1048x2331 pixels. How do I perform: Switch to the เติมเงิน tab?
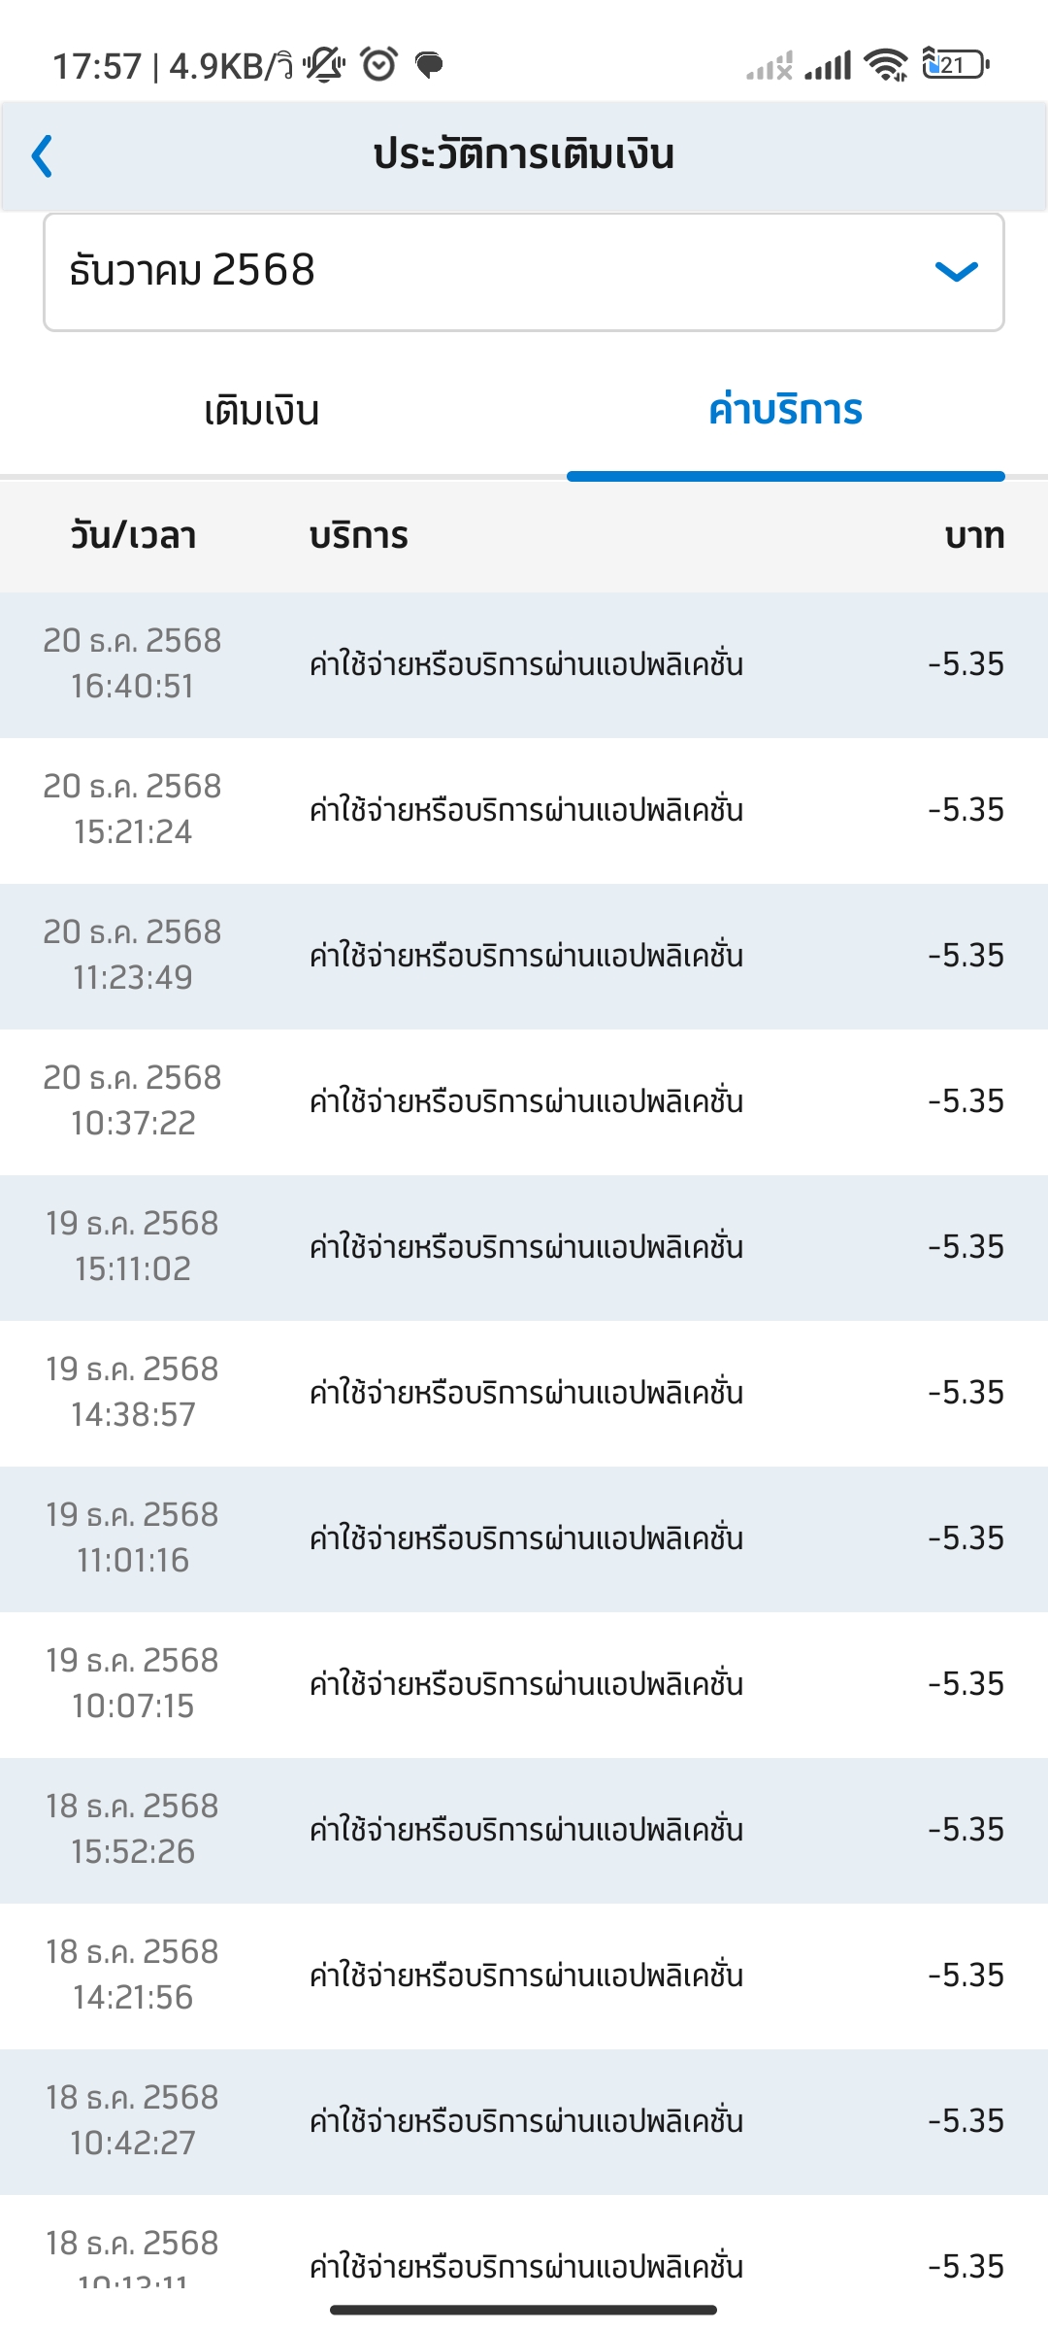coord(262,412)
